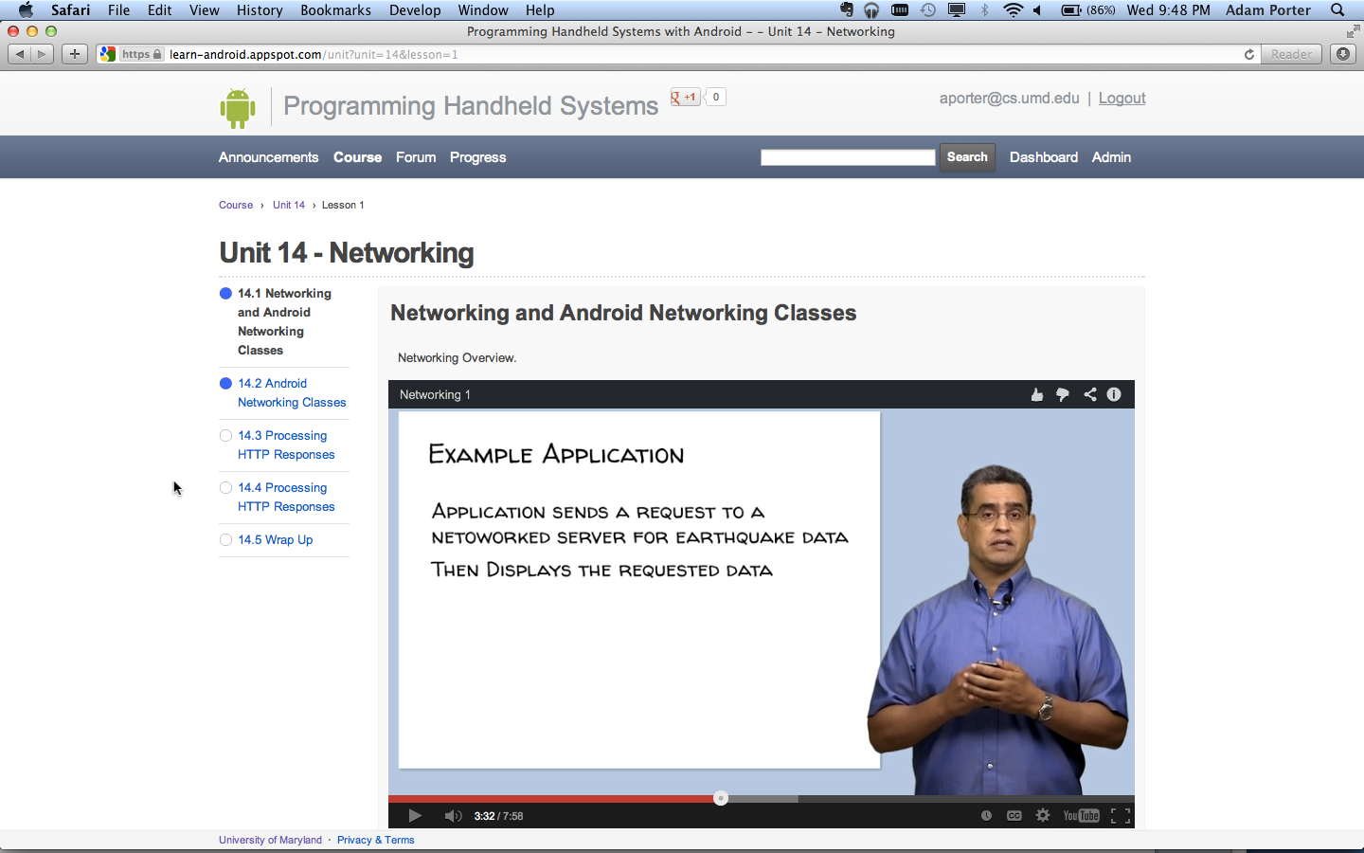The width and height of the screenshot is (1364, 853).
Task: Toggle closed captions CC button
Action: point(1014,816)
